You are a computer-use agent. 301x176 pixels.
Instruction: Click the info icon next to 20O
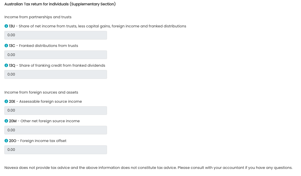[x=6, y=141]
